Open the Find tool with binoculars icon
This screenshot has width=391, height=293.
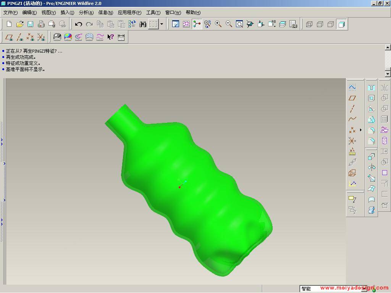143,24
